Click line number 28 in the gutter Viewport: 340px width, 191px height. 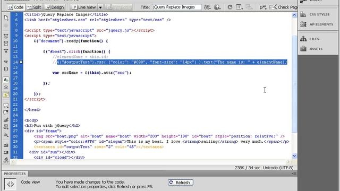15,136
